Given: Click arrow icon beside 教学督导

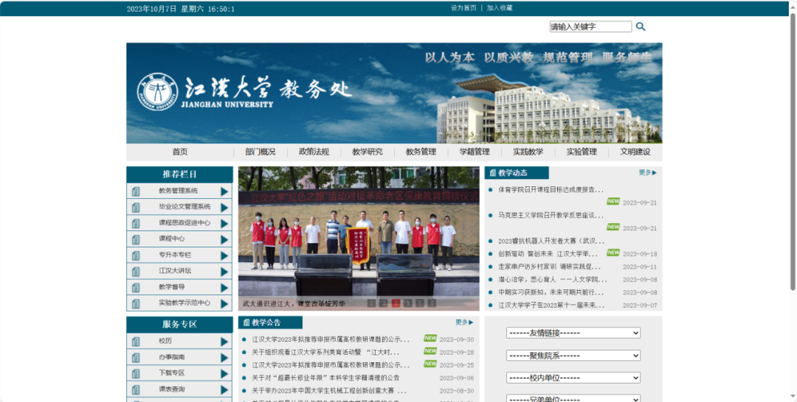Looking at the screenshot, I should click(224, 287).
